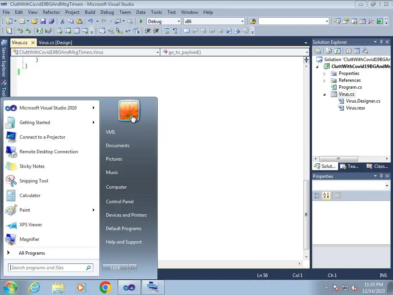Viewport: 393px width, 295px height.
Task: Click the Find in Files icon
Action: click(x=253, y=22)
